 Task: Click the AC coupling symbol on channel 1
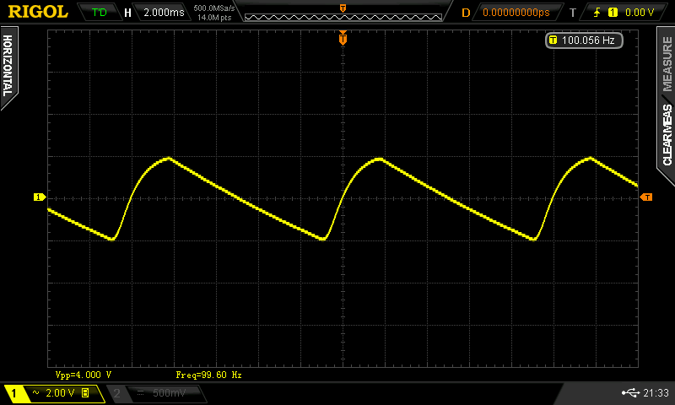(x=35, y=393)
